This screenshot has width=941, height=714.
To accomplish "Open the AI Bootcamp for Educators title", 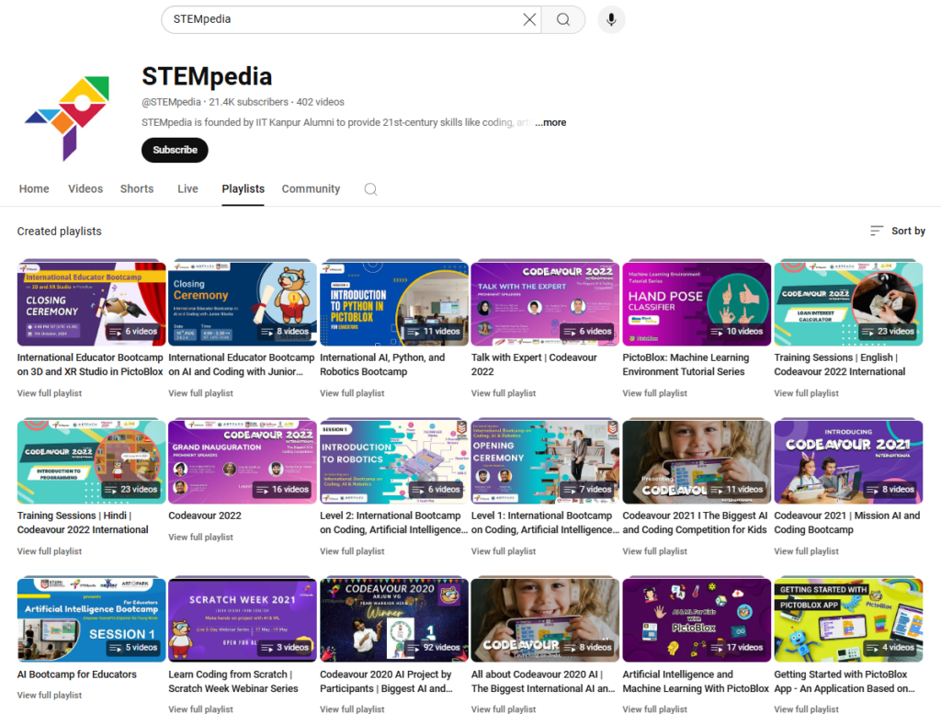I will click(77, 674).
